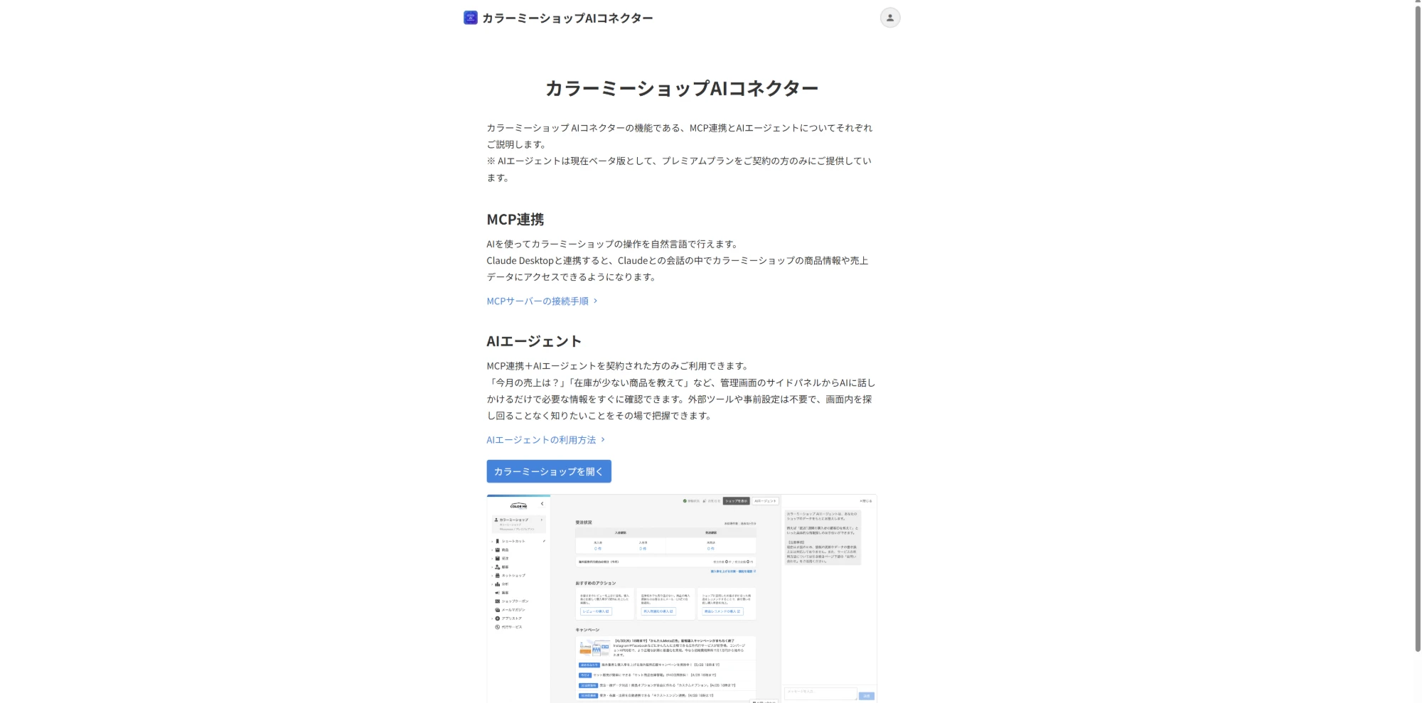This screenshot has height=703, width=1422.
Task: Click the MCP連携 section heading
Action: click(x=515, y=220)
